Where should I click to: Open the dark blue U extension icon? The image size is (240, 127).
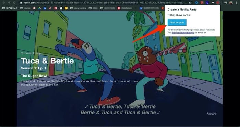click(x=207, y=3)
